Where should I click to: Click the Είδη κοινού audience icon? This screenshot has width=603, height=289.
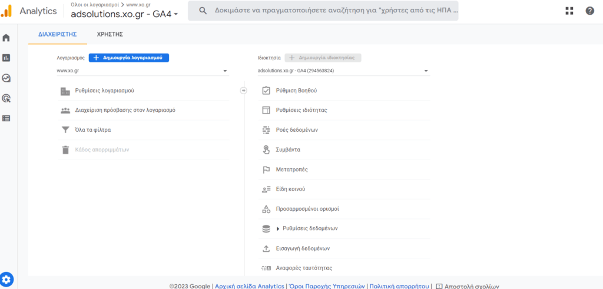[266, 189]
